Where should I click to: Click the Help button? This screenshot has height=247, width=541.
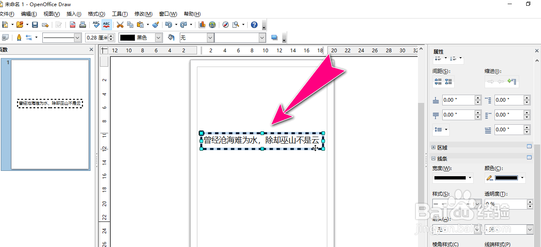tap(254, 25)
